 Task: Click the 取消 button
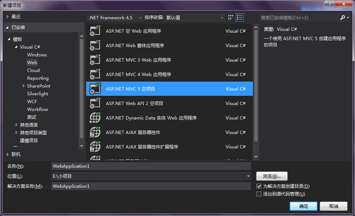click(x=333, y=206)
